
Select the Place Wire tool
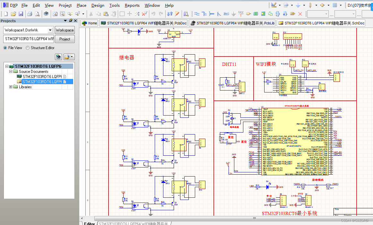[197, 14]
